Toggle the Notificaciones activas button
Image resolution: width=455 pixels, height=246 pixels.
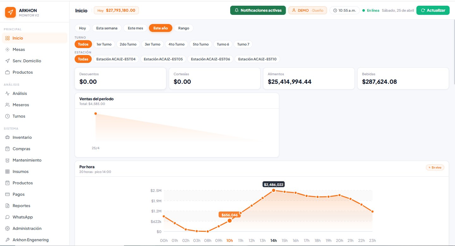coord(258,10)
